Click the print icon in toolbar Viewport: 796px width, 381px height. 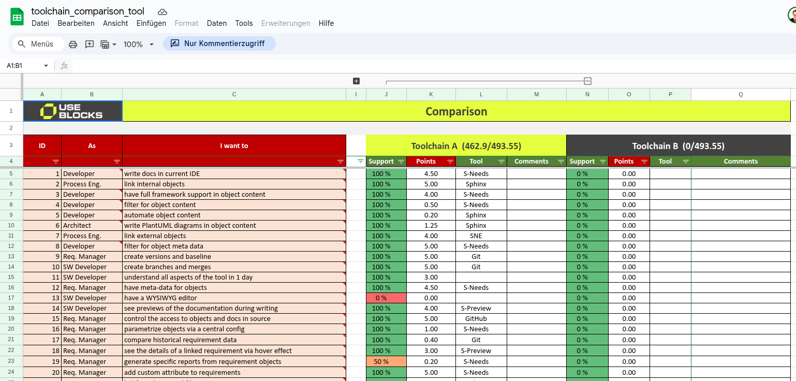tap(73, 45)
